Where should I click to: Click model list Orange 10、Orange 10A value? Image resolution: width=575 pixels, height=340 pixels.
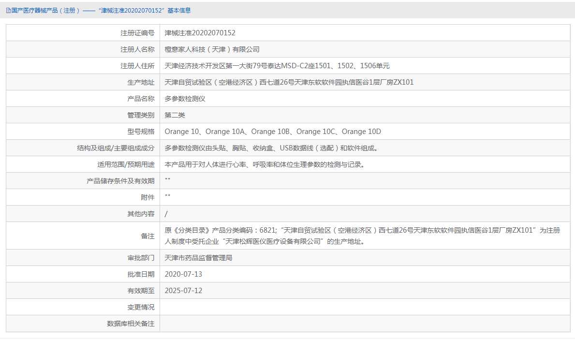(x=272, y=132)
